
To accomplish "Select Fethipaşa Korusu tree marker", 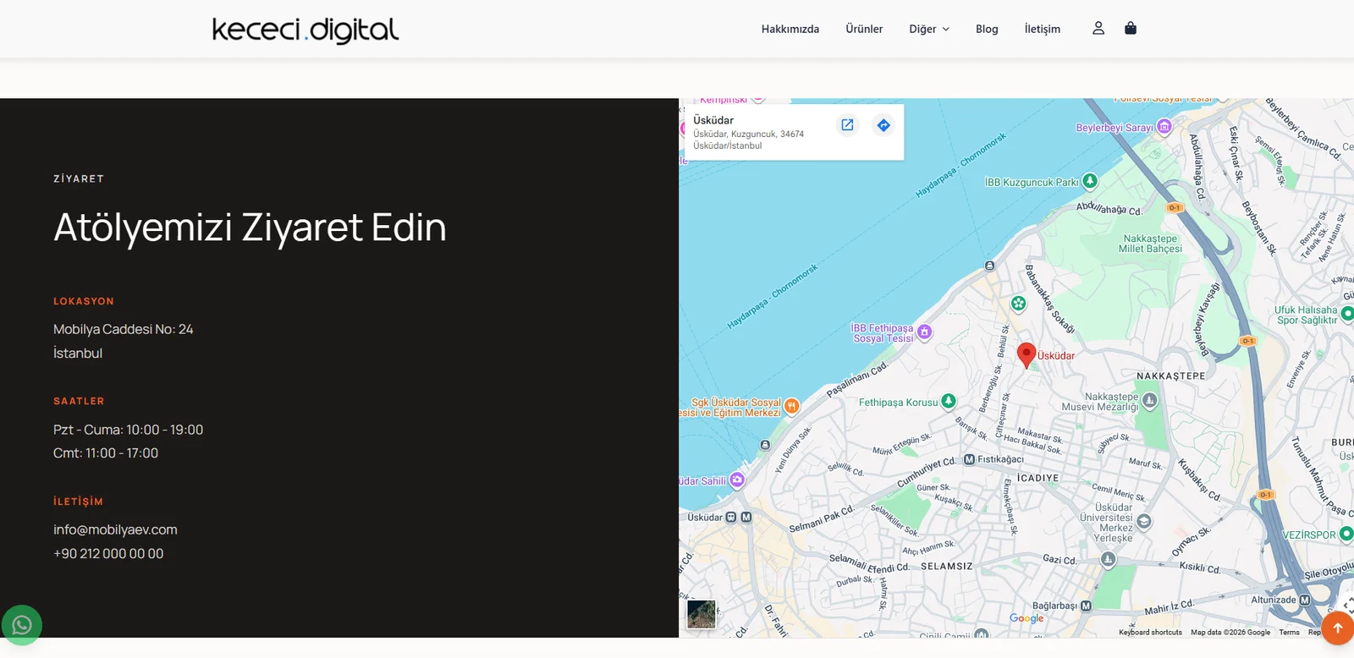I will [x=949, y=401].
